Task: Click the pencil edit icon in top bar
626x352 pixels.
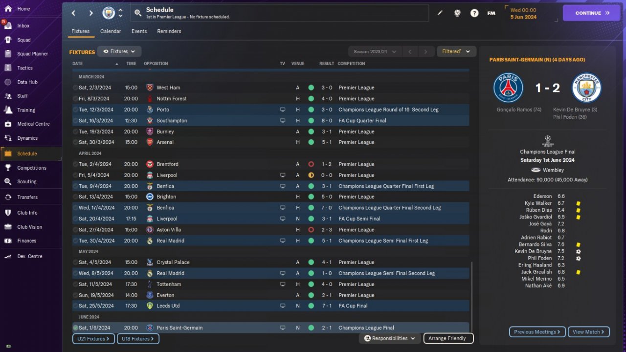Action: tap(440, 13)
